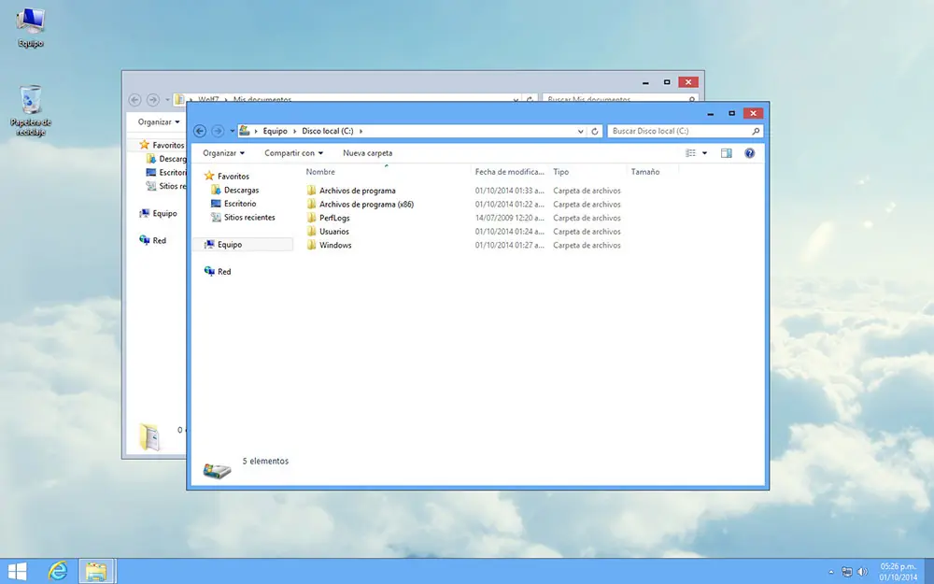Expand the chevron after Equipo breadcrumb

294,131
